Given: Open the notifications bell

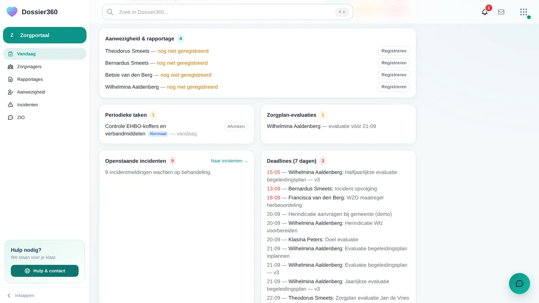Looking at the screenshot, I should [x=485, y=12].
